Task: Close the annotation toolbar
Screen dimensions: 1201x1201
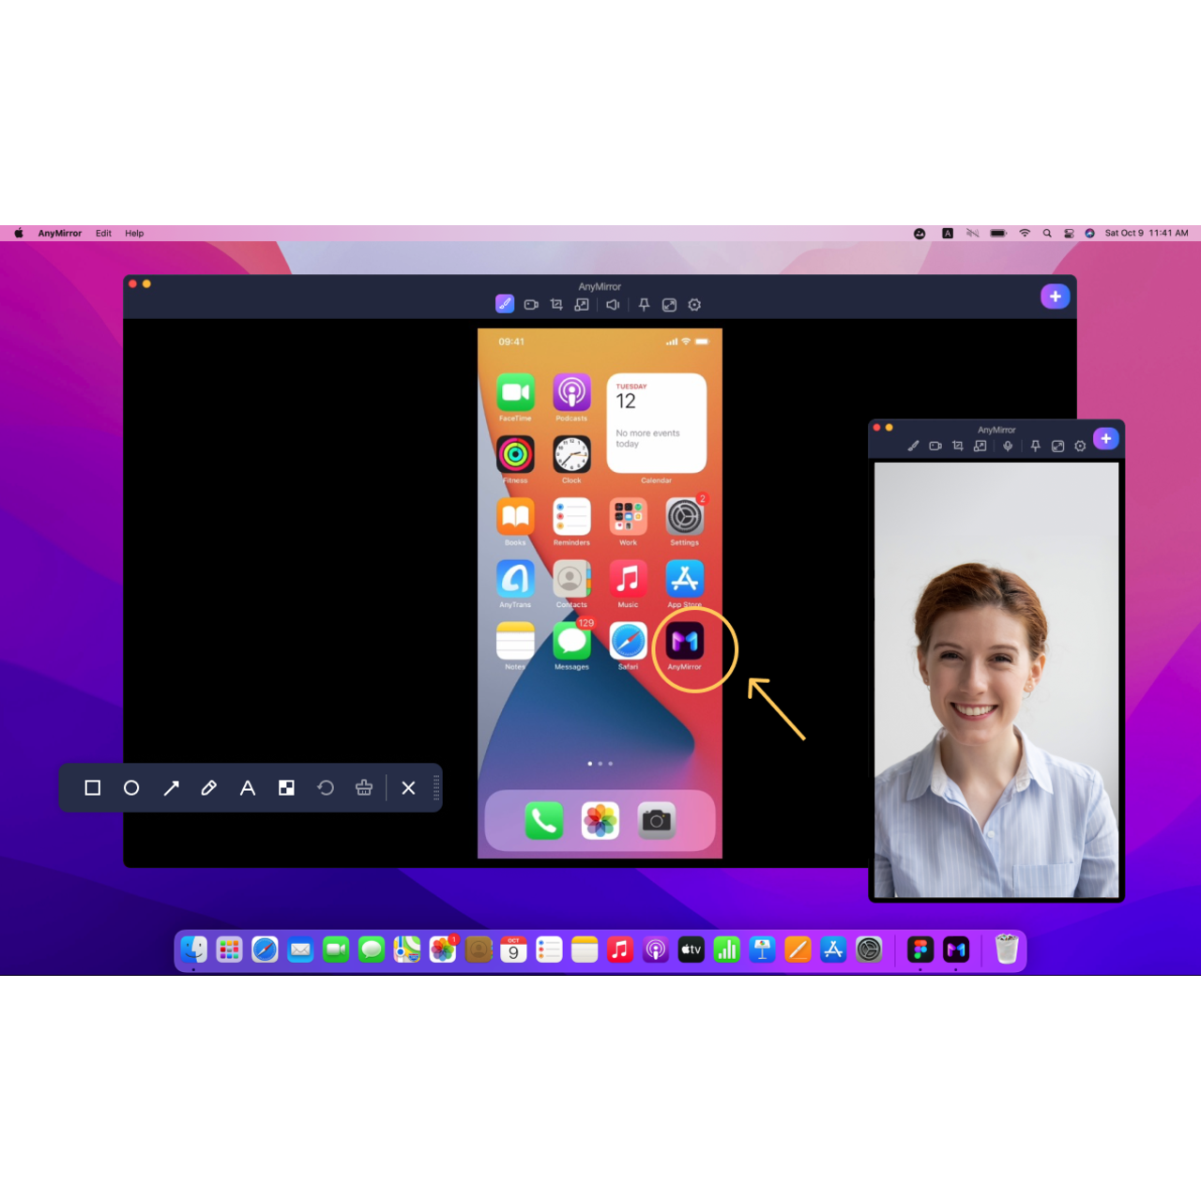Action: coord(408,788)
